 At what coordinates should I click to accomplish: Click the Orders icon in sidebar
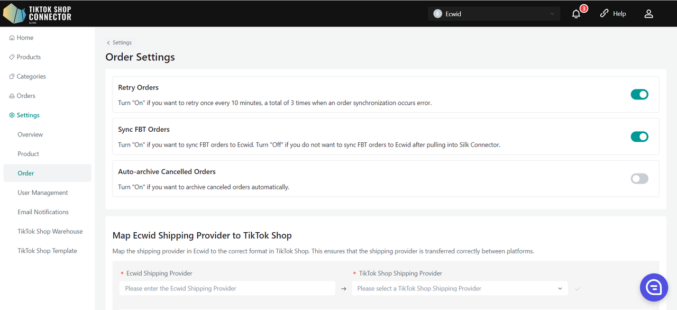coord(12,96)
